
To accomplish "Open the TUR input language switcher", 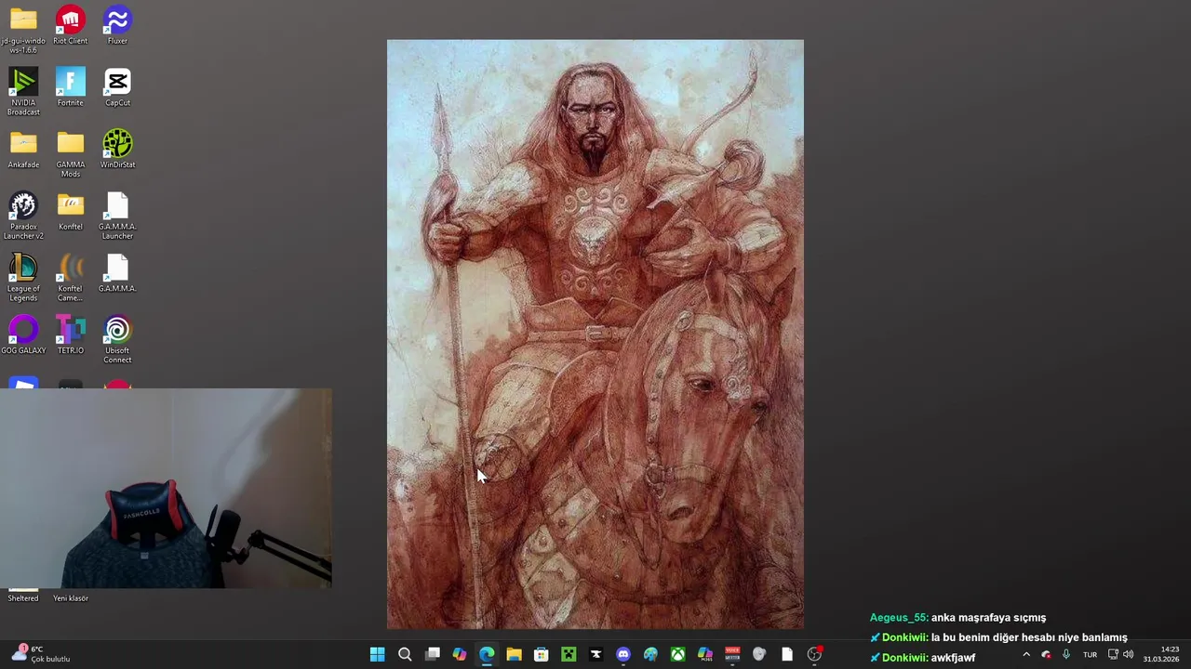I will pyautogui.click(x=1090, y=654).
